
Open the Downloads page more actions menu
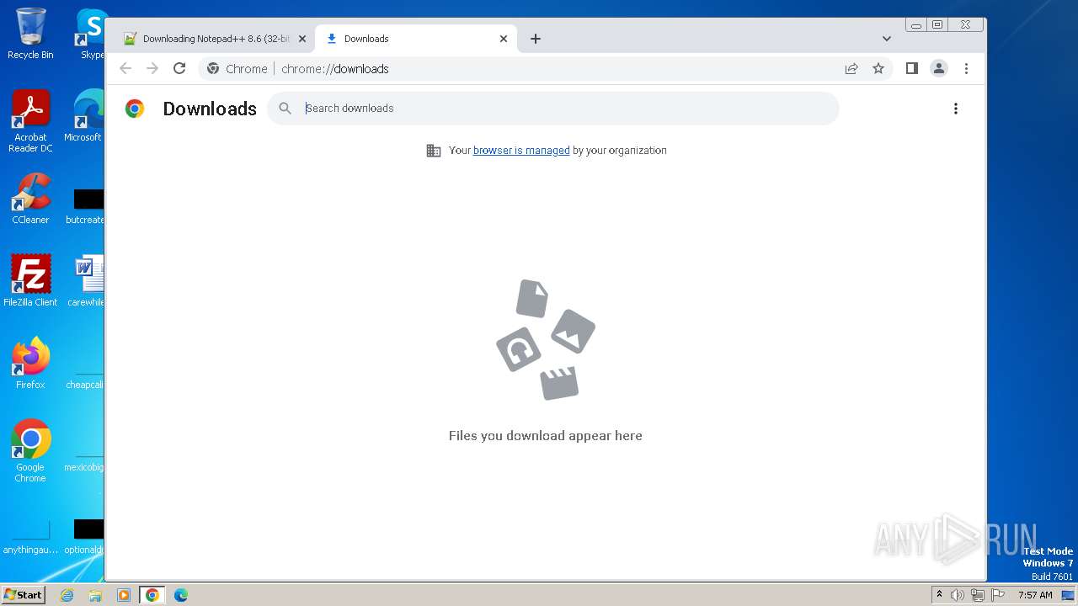point(955,109)
